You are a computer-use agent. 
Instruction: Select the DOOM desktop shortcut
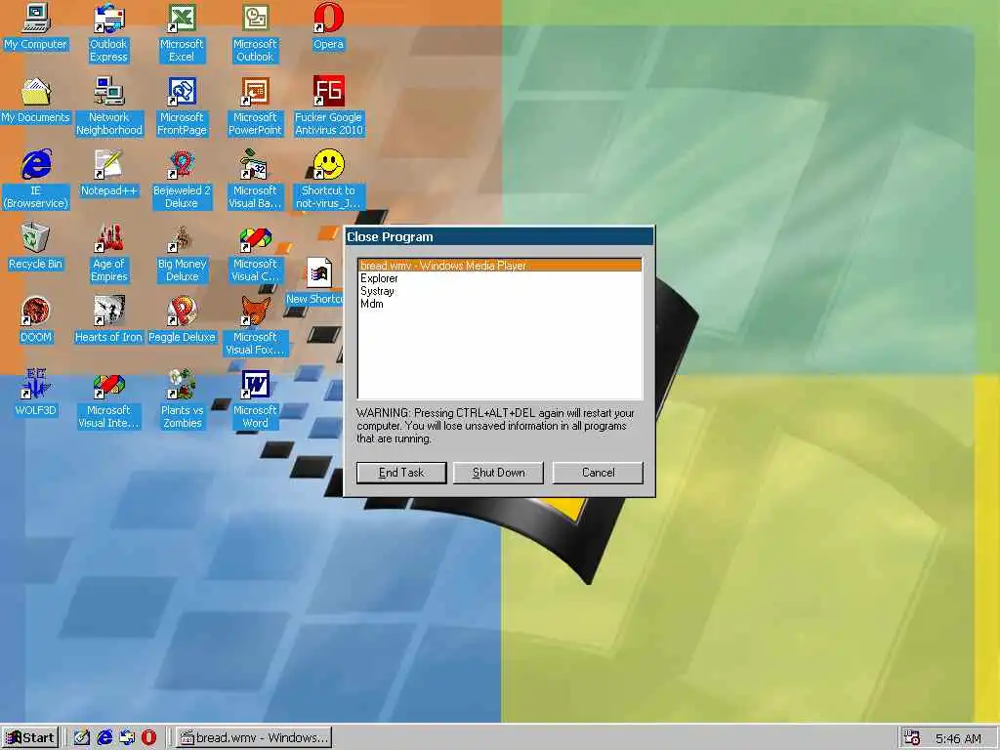coord(36,320)
